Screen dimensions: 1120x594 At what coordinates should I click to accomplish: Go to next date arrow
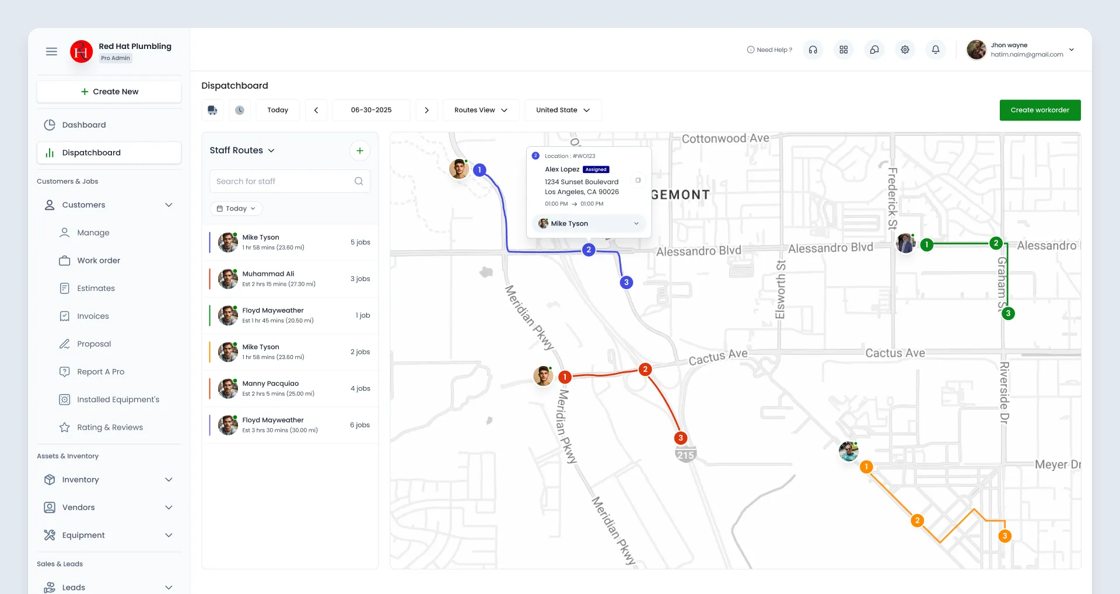pyautogui.click(x=426, y=110)
